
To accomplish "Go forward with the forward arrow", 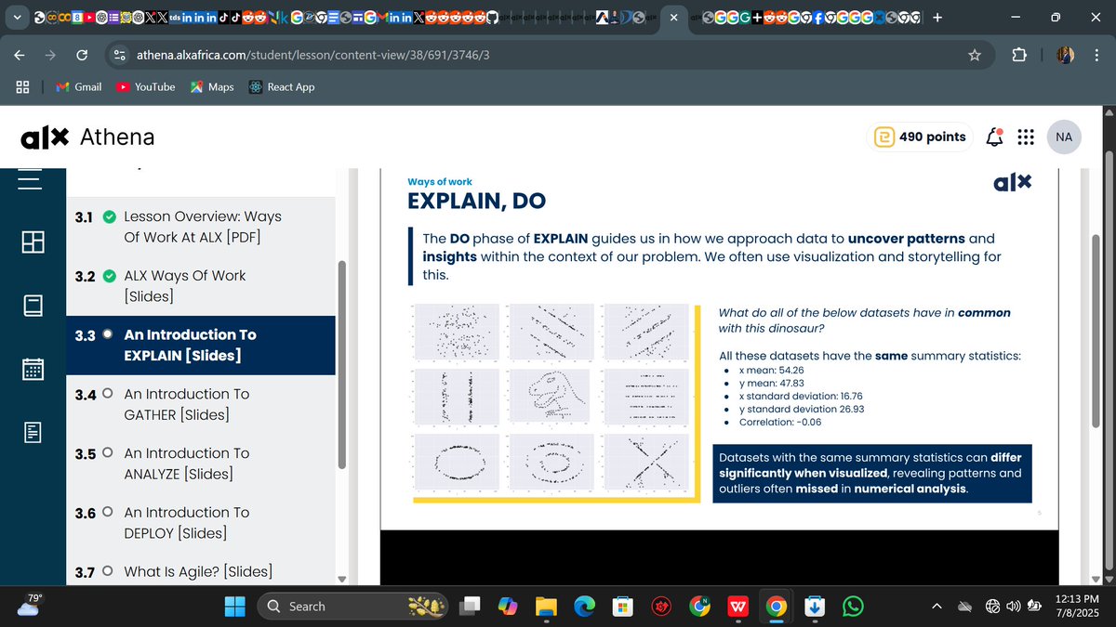I will point(50,55).
